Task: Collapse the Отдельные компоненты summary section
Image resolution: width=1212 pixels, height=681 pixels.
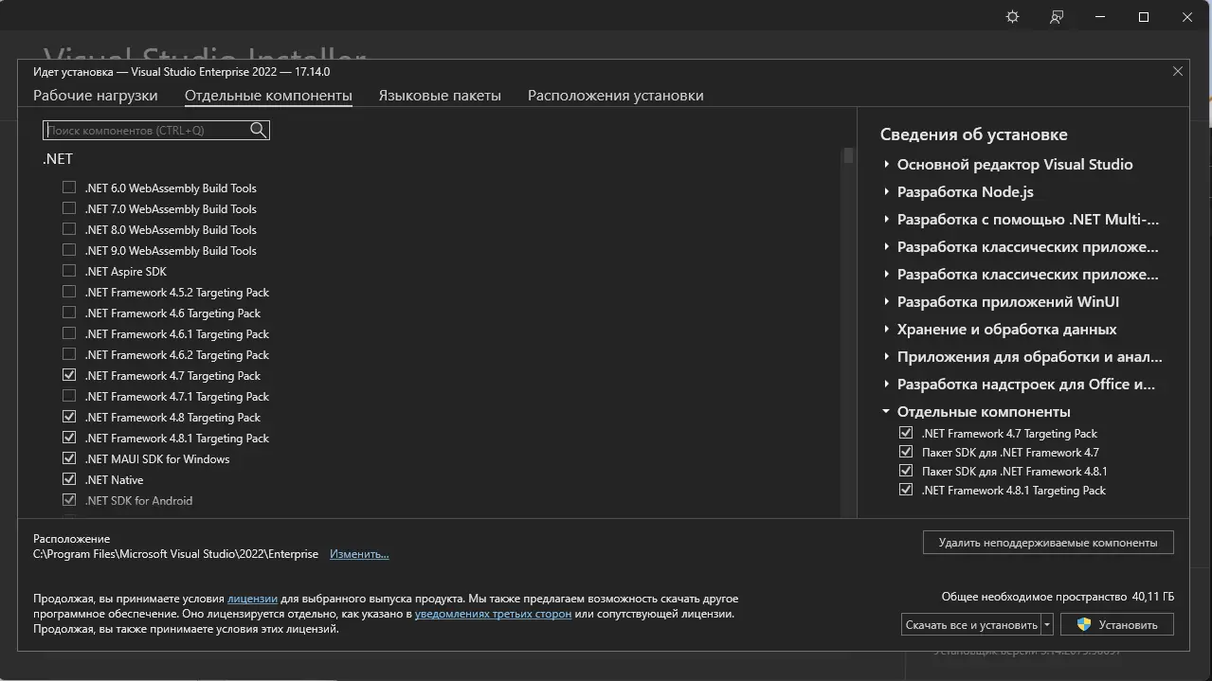Action: [x=886, y=411]
